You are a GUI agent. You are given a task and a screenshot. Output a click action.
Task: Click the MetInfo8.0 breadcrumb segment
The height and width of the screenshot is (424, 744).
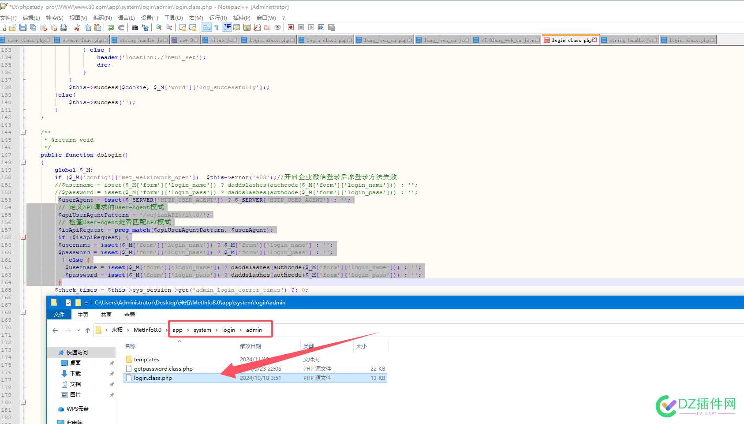(148, 330)
